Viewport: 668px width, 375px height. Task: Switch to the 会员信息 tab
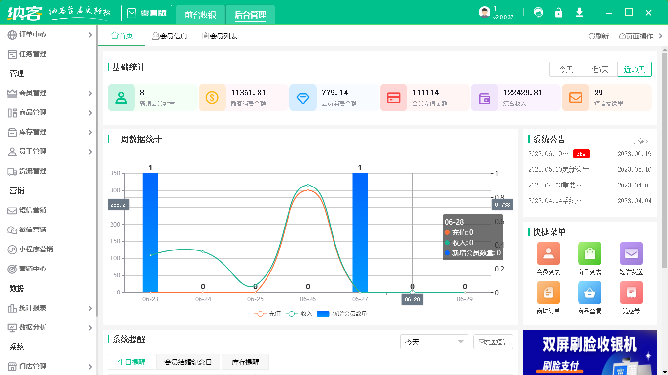tap(170, 36)
